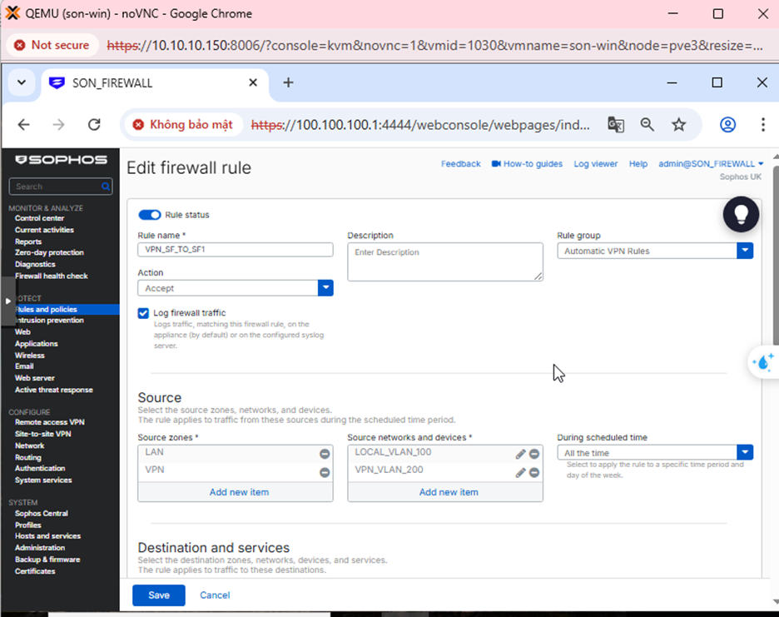The image size is (779, 617).
Task: Edit LOCAL_VLAN_100 with pencil icon
Action: [x=520, y=454]
